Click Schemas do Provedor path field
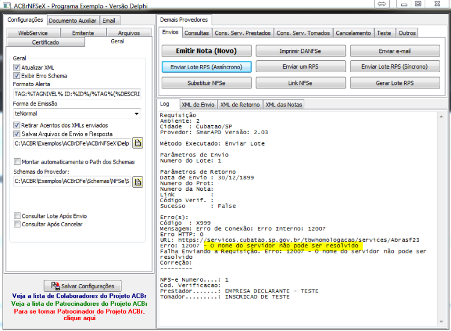The image size is (451, 331). pos(72,181)
